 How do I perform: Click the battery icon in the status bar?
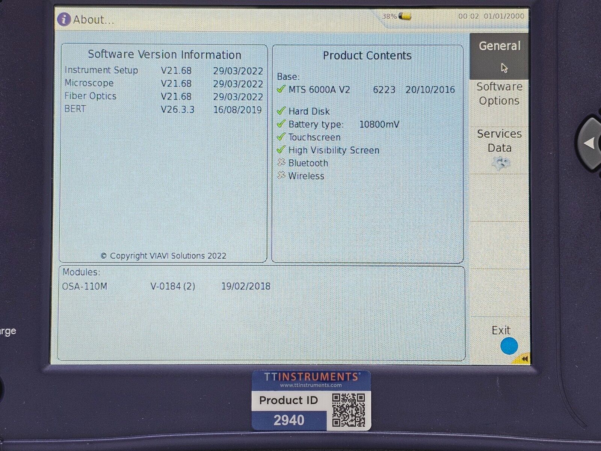(404, 16)
